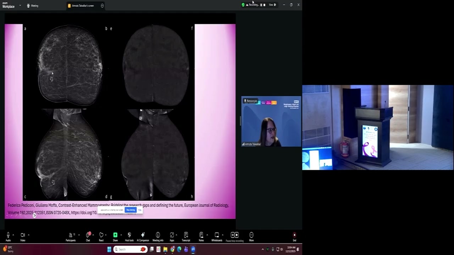Switch to the Meeting tab

(32, 6)
